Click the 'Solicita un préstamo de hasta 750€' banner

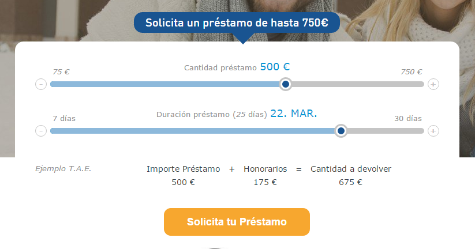pyautogui.click(x=237, y=23)
